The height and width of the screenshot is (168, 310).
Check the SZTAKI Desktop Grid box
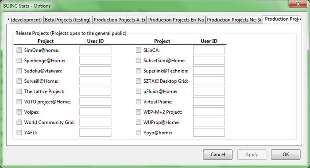coord(138,81)
